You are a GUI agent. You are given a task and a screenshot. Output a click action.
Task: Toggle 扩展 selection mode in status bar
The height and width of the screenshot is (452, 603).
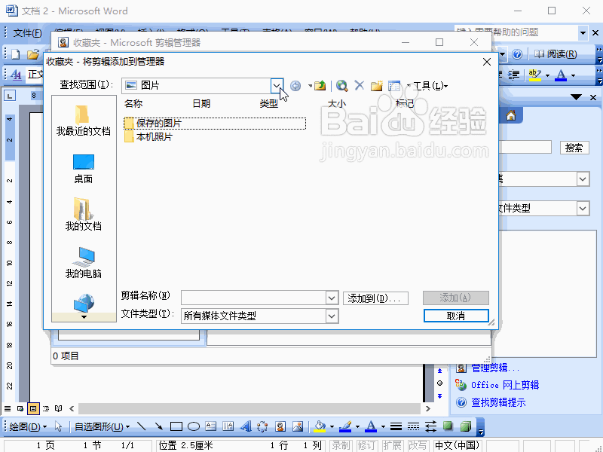392,445
